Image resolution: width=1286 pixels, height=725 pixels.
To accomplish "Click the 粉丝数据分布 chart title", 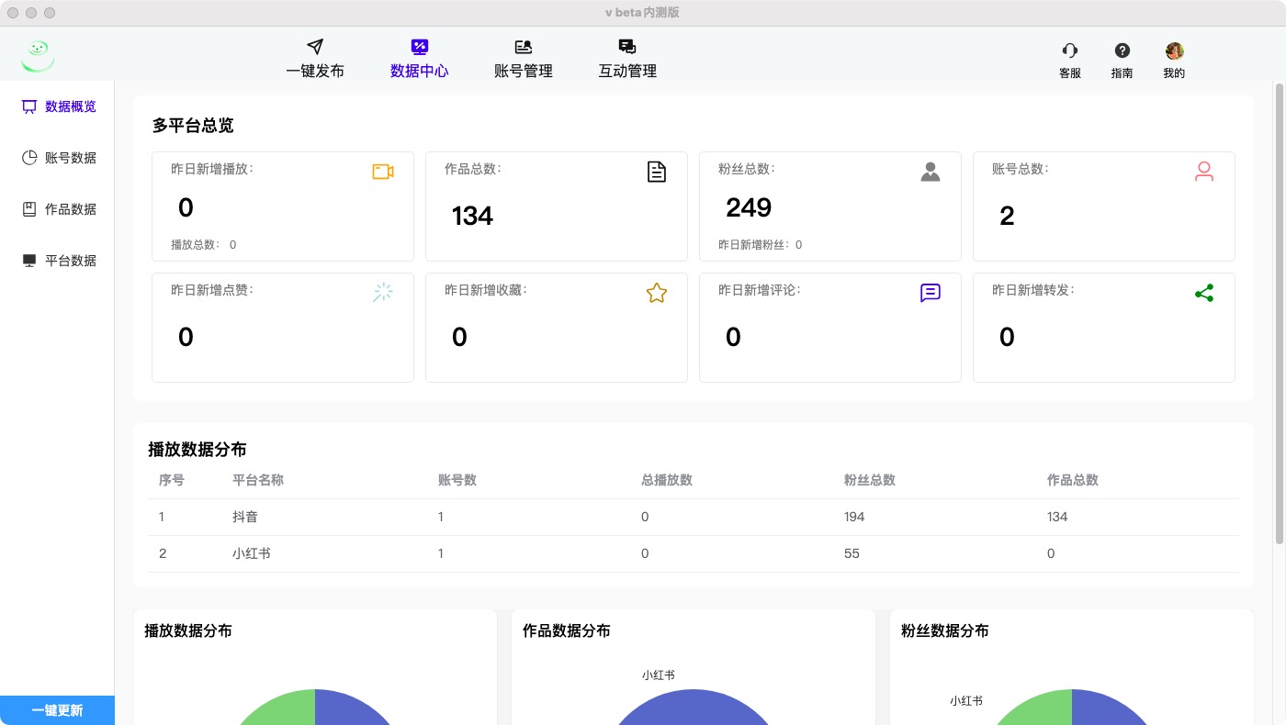I will 945,630.
